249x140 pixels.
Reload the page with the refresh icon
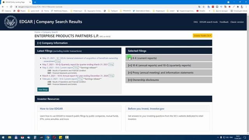pyautogui.click(x=11, y=7)
